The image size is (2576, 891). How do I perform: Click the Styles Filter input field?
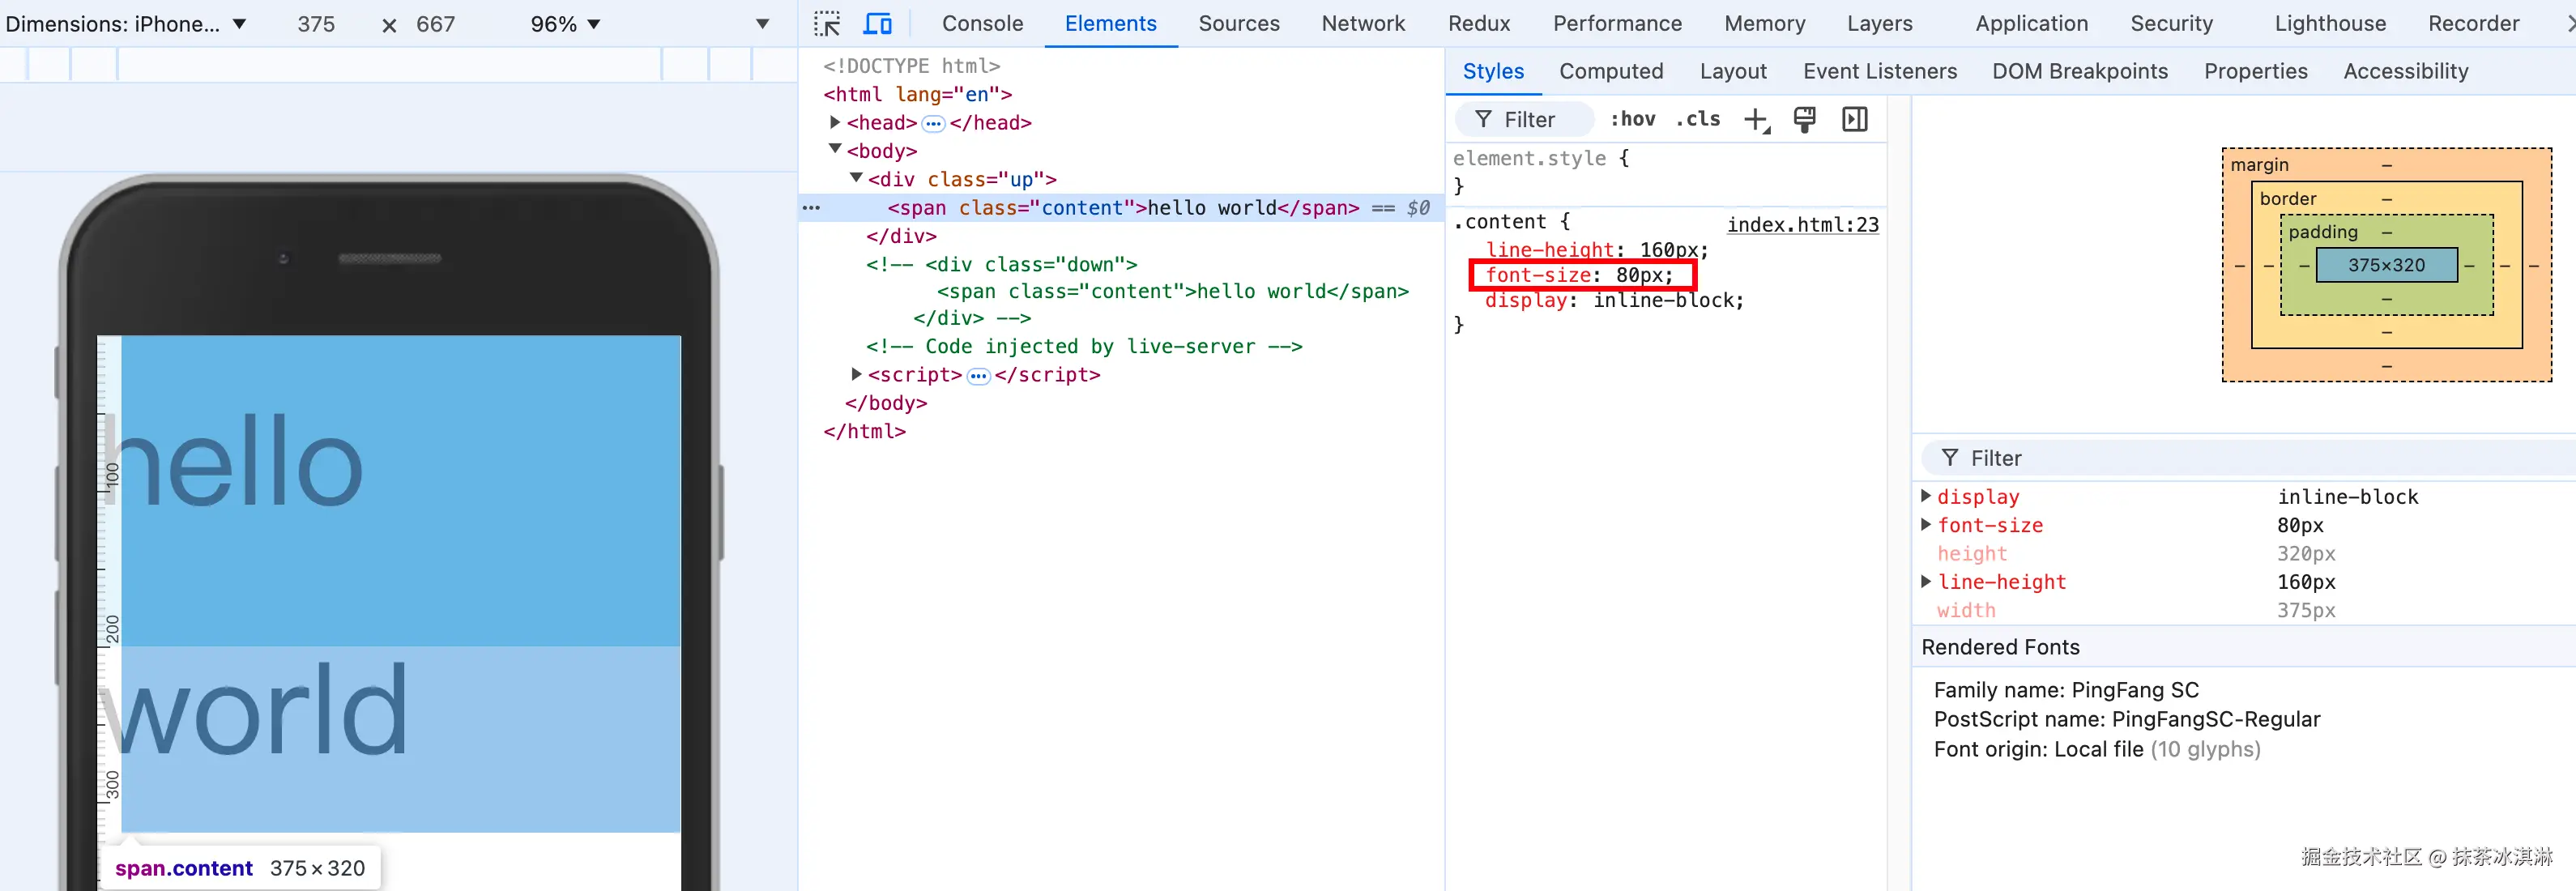(x=1530, y=120)
